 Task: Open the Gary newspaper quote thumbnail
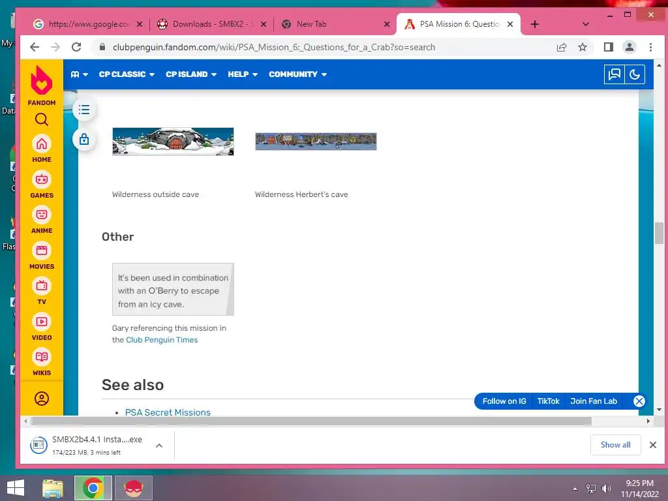(173, 289)
